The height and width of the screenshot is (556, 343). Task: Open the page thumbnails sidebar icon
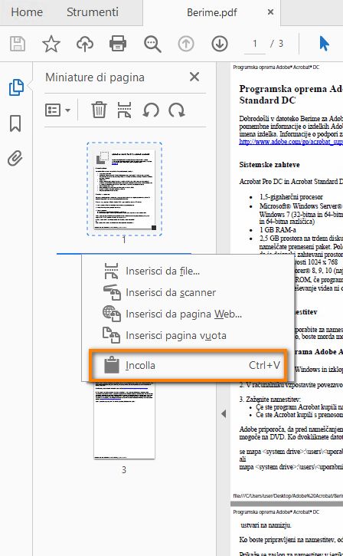(16, 87)
